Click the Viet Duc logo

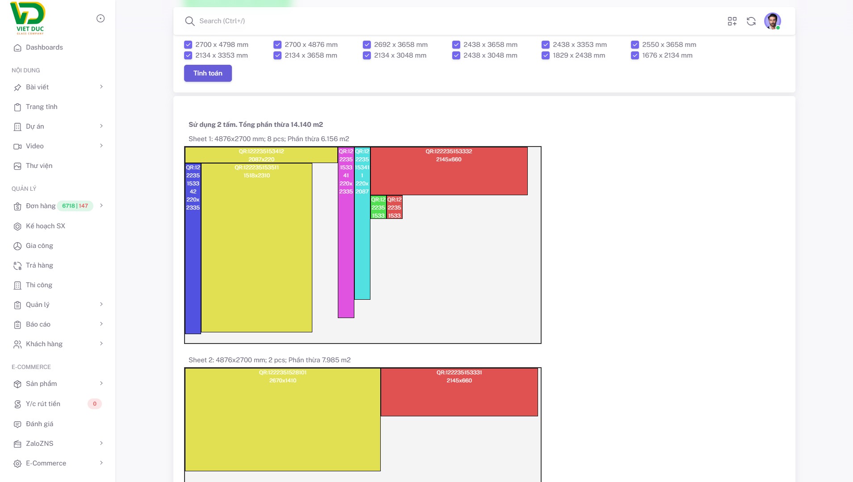click(x=28, y=18)
